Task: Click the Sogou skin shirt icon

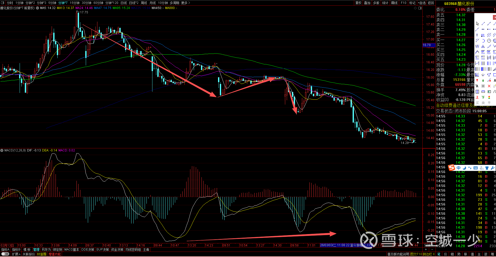Action: pos(487,168)
